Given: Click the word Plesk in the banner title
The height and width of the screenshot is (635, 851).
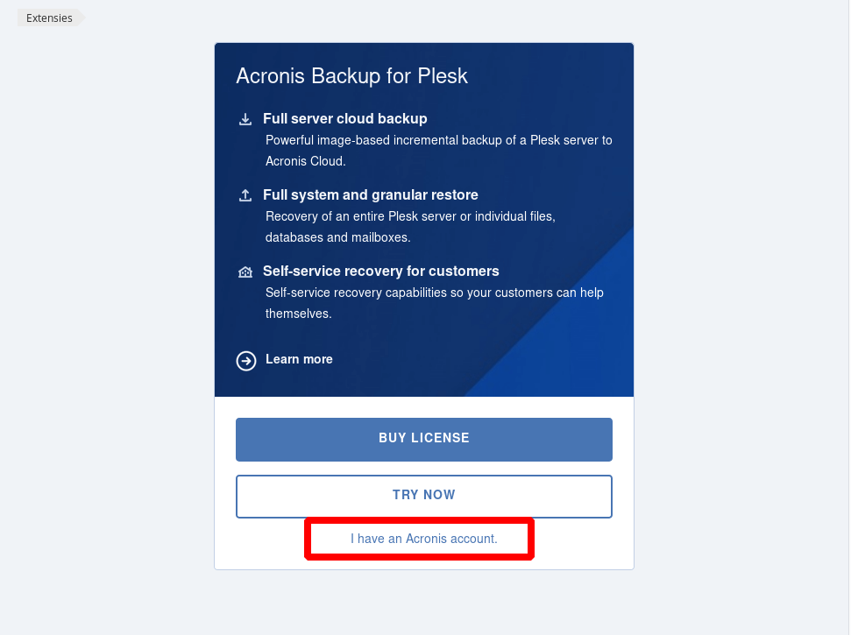Looking at the screenshot, I should pyautogui.click(x=443, y=76).
